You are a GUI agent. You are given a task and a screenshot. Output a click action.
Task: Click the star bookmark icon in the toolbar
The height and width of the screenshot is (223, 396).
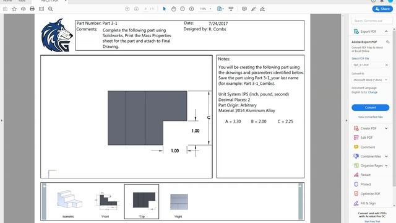point(14,9)
